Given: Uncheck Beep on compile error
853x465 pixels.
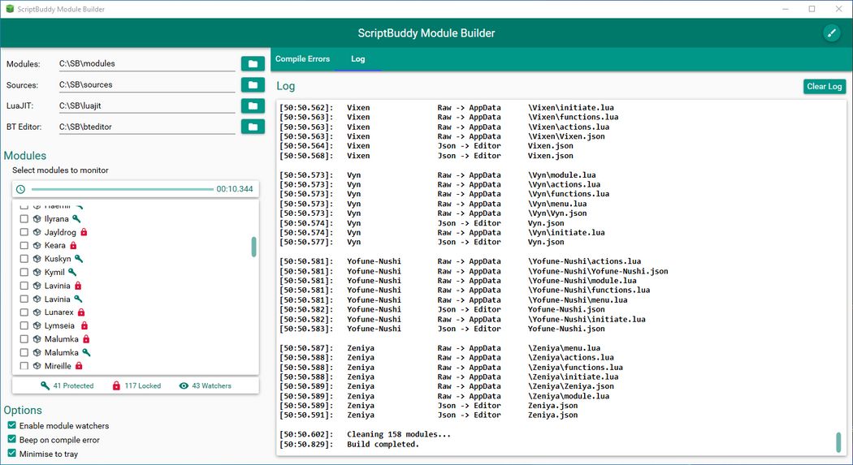Looking at the screenshot, I should (11, 439).
